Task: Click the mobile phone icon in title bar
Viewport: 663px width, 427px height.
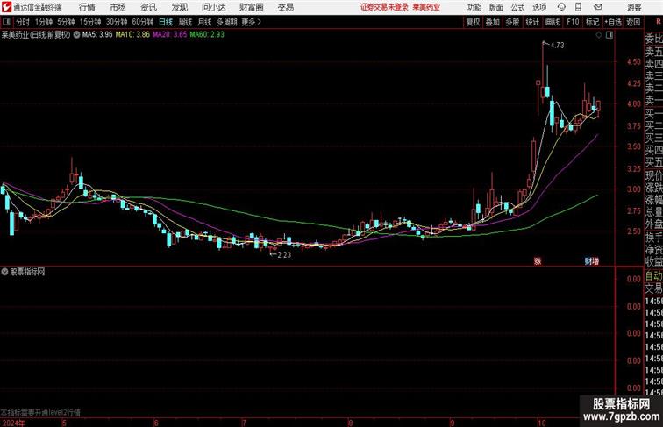Action: 578,7
